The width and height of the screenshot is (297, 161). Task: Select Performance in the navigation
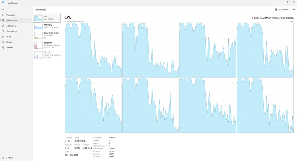click(16, 20)
